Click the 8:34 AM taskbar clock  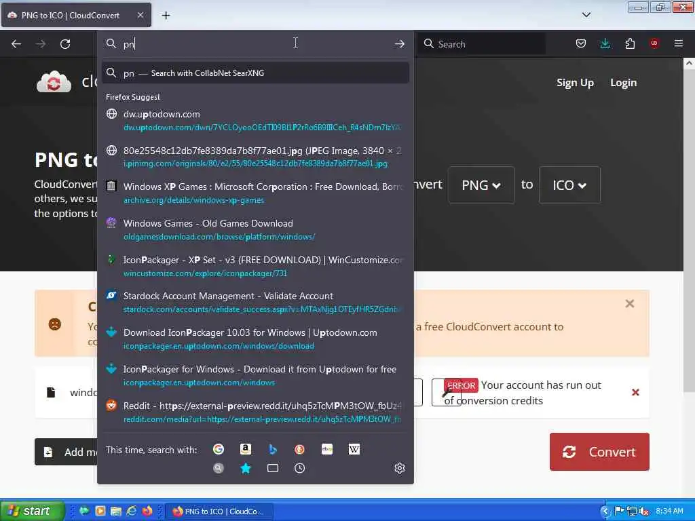point(669,512)
